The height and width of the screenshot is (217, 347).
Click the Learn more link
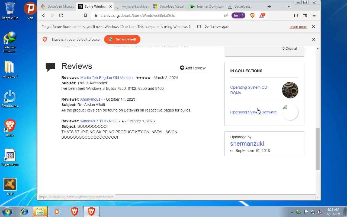[298, 27]
